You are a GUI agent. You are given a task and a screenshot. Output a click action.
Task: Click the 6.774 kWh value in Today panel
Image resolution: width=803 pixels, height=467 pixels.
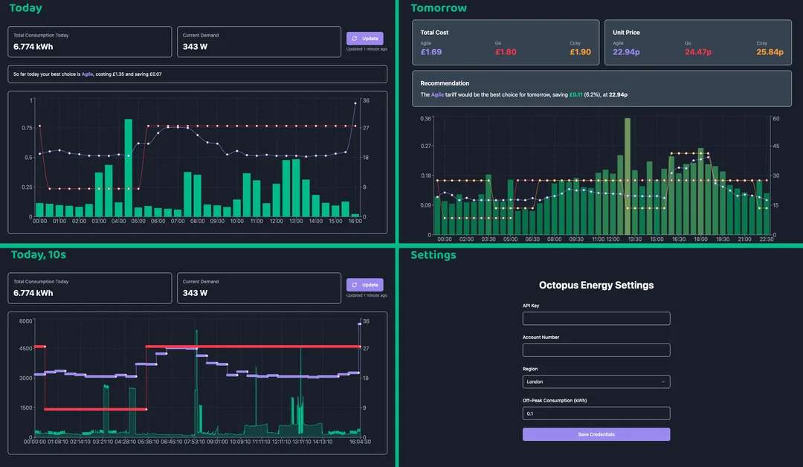(x=33, y=47)
